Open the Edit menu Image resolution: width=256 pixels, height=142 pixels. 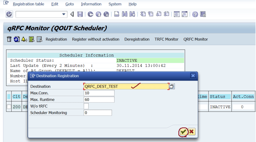(55, 4)
